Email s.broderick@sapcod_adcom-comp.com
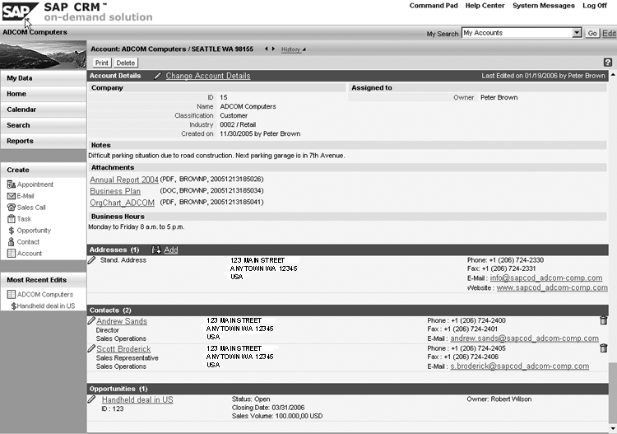The image size is (617, 434). 519,366
